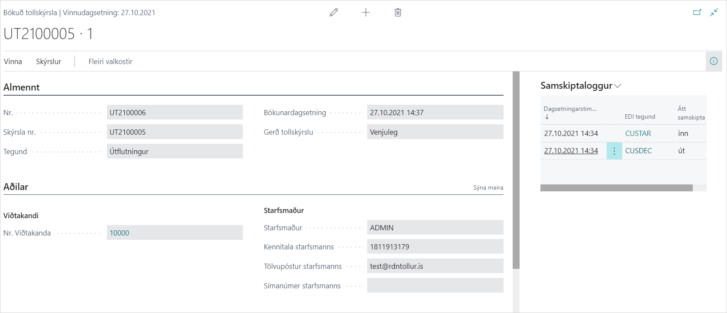Open recipient number 10000 link
727x313 pixels.
120,233
